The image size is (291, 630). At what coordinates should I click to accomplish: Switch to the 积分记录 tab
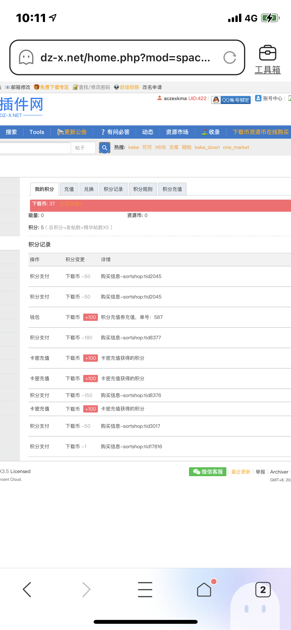point(113,189)
